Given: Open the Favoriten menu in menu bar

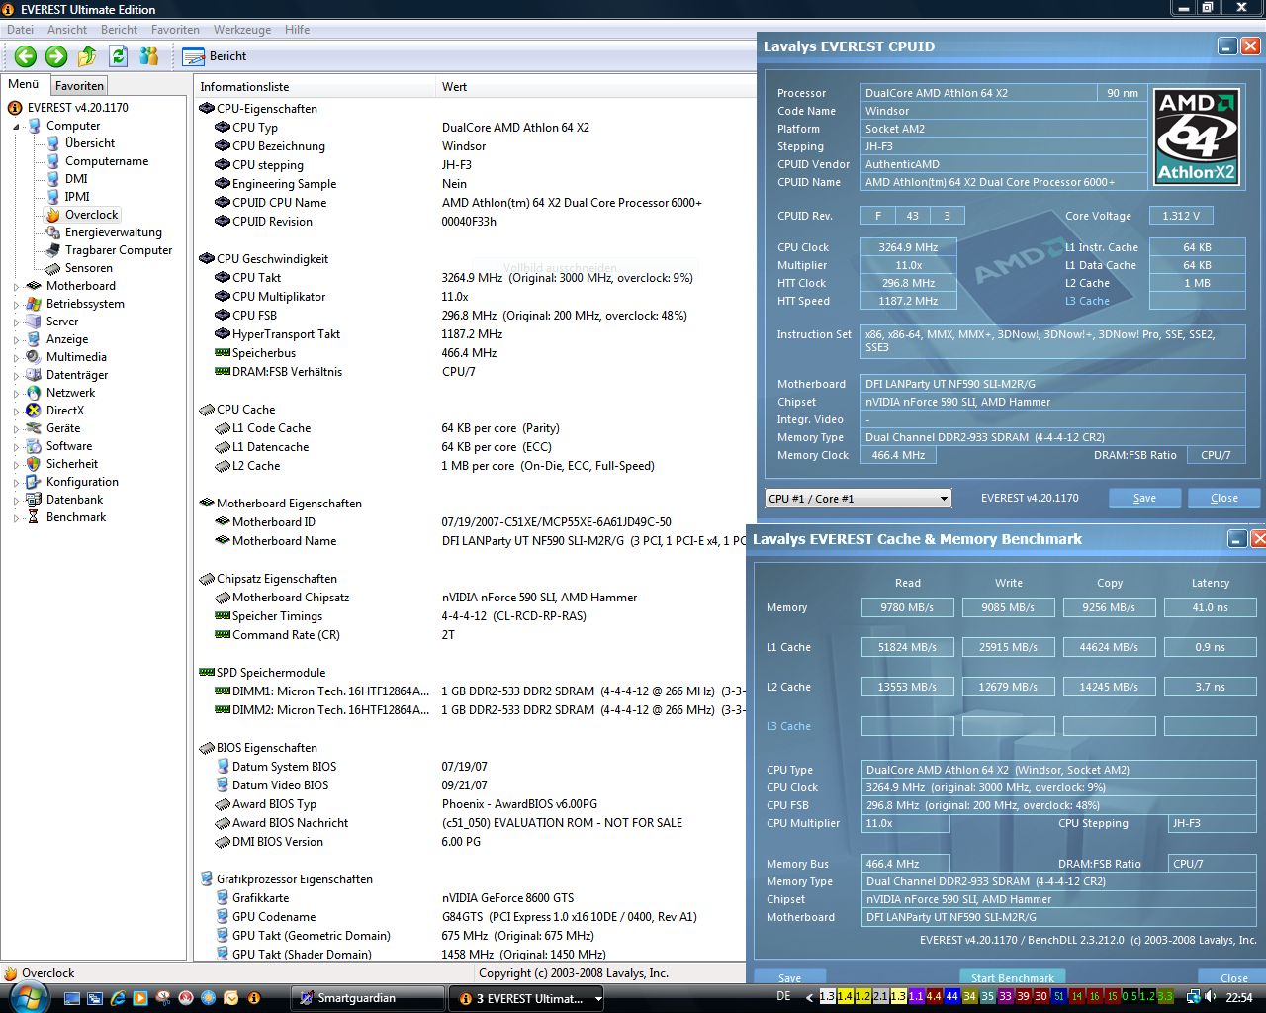Looking at the screenshot, I should click(x=175, y=30).
